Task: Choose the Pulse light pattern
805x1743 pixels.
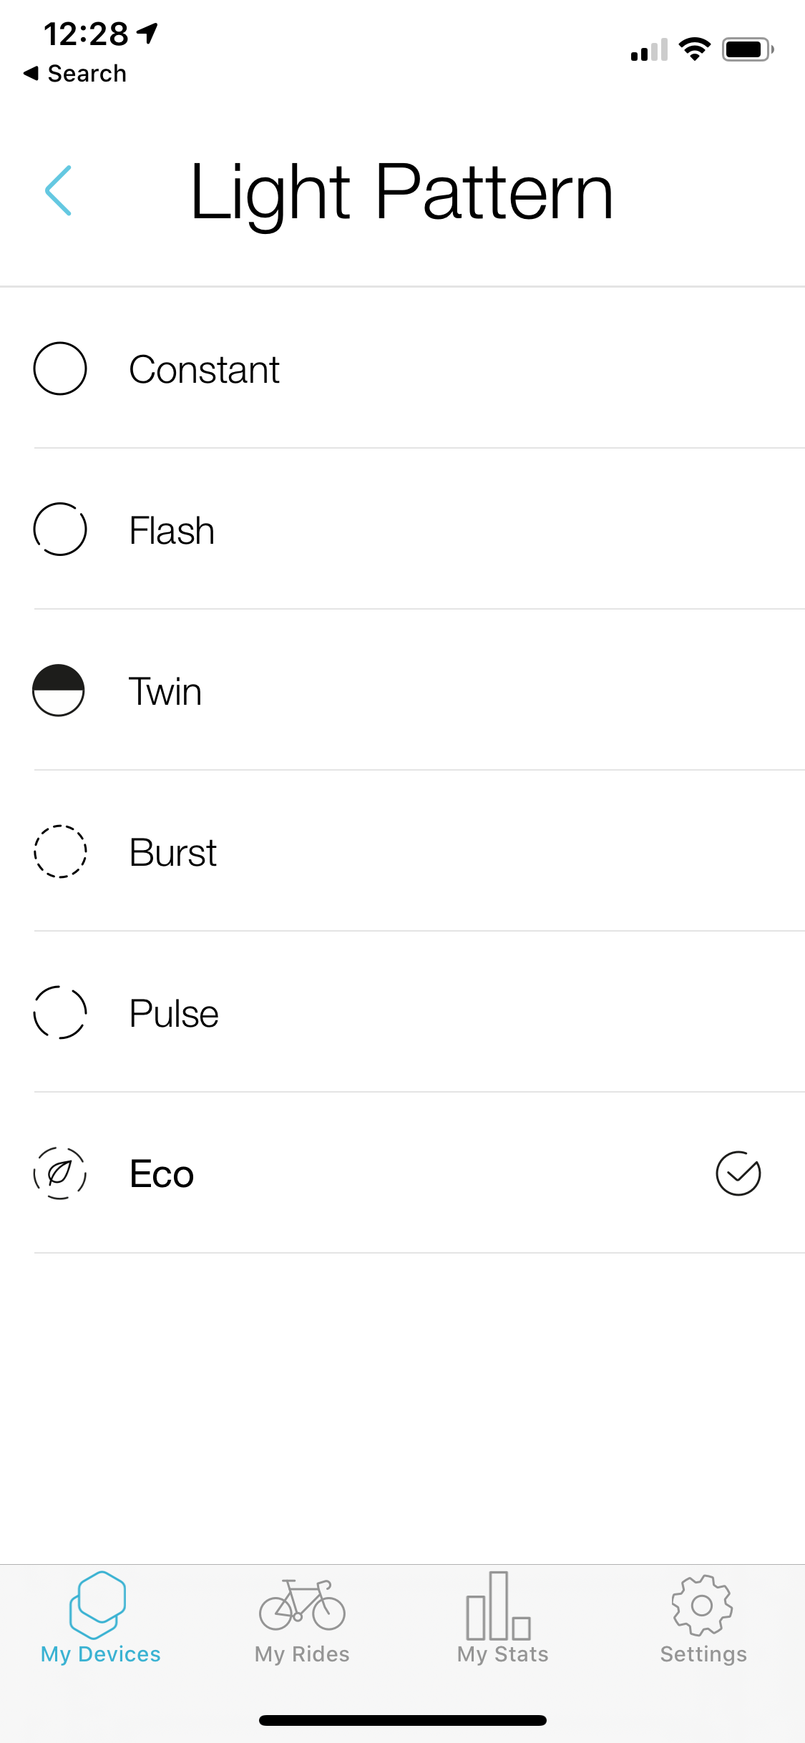Action: click(x=174, y=1014)
